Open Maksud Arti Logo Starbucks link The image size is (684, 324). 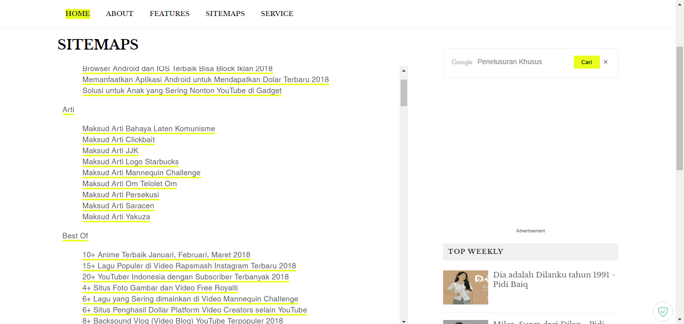[x=131, y=162]
